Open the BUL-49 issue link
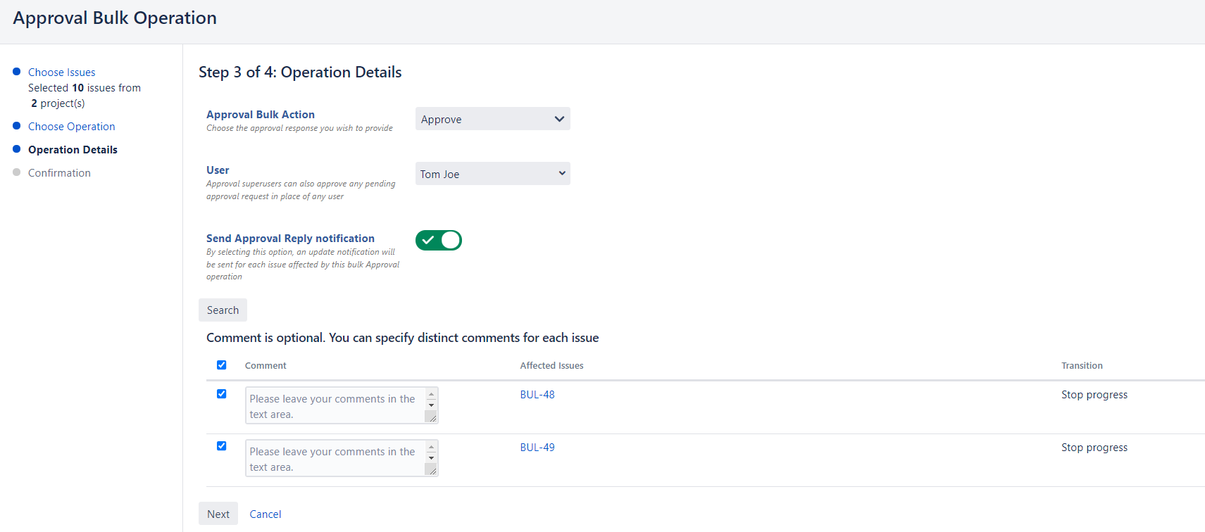Viewport: 1205px width, 532px height. pyautogui.click(x=537, y=448)
